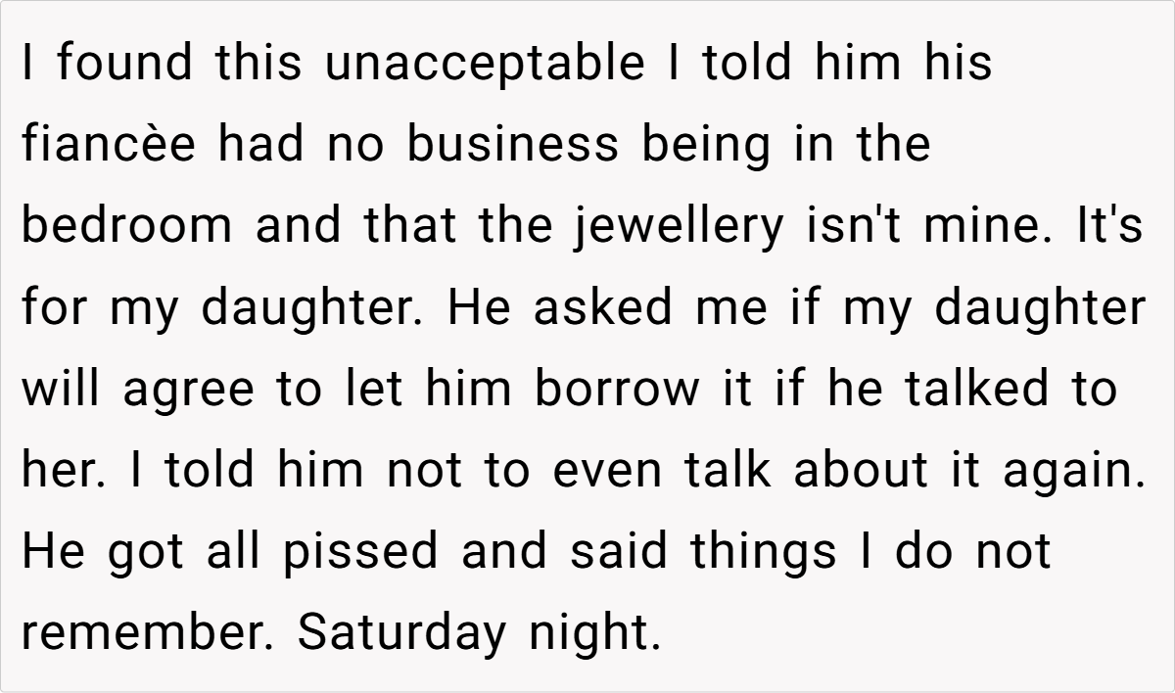Click the word "bedroom"
Image resolution: width=1175 pixels, height=693 pixels.
(127, 227)
